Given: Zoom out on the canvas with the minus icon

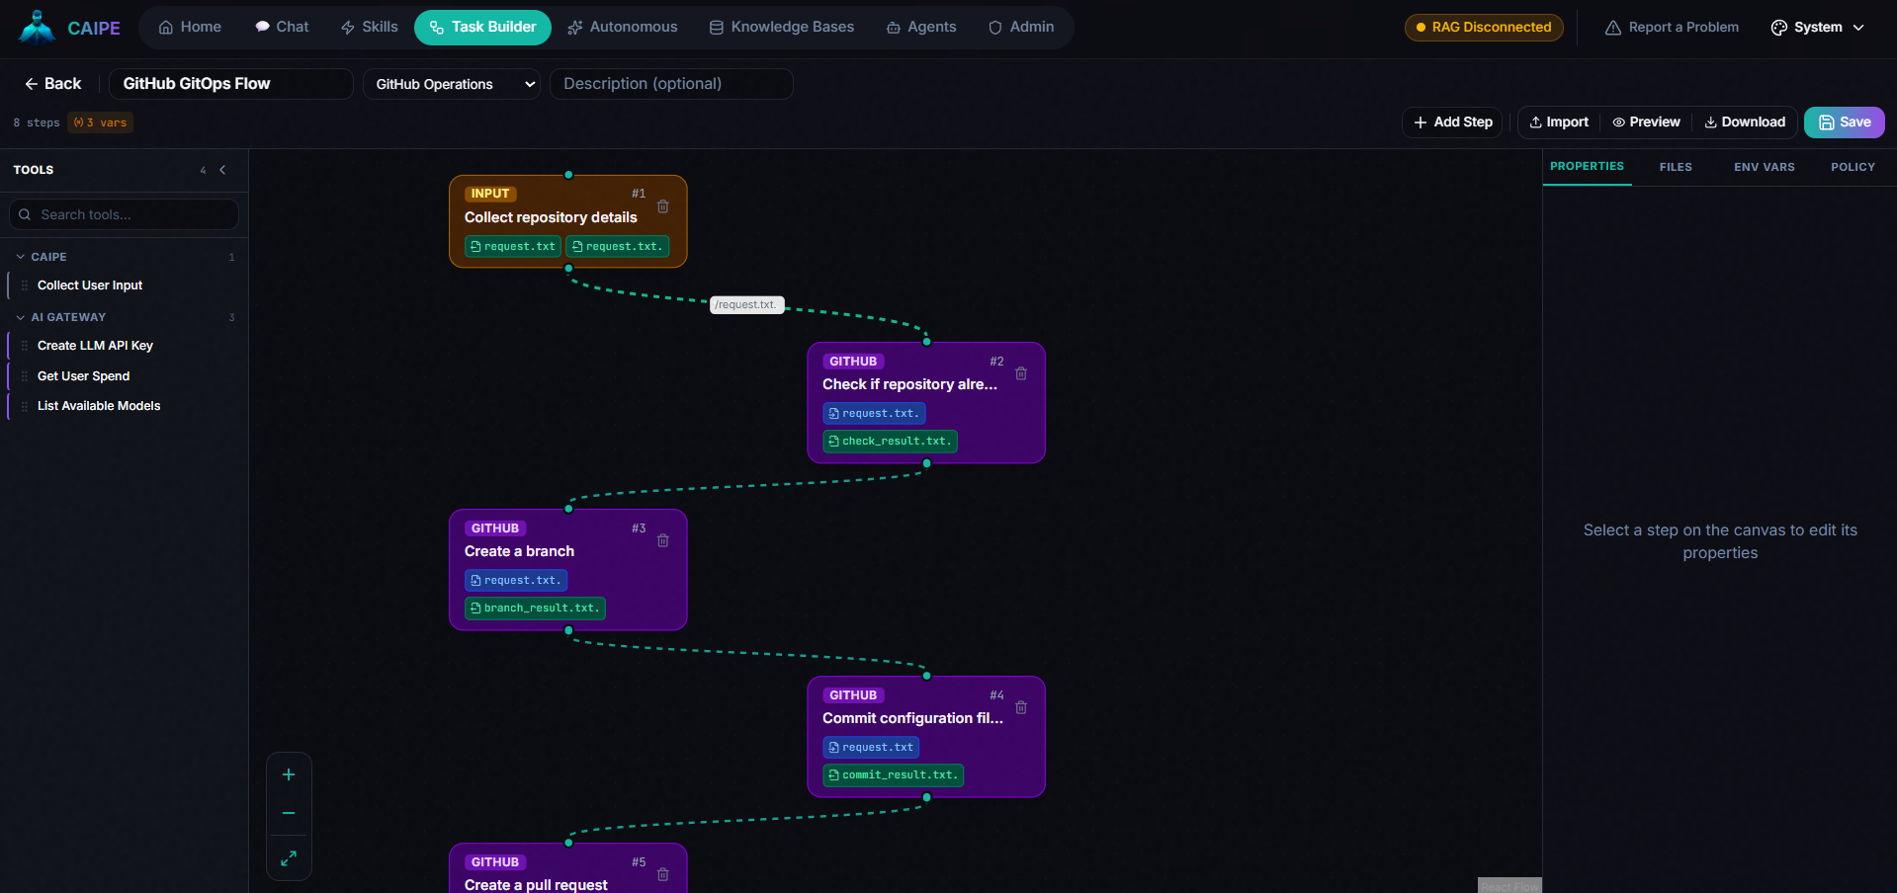Looking at the screenshot, I should [288, 813].
